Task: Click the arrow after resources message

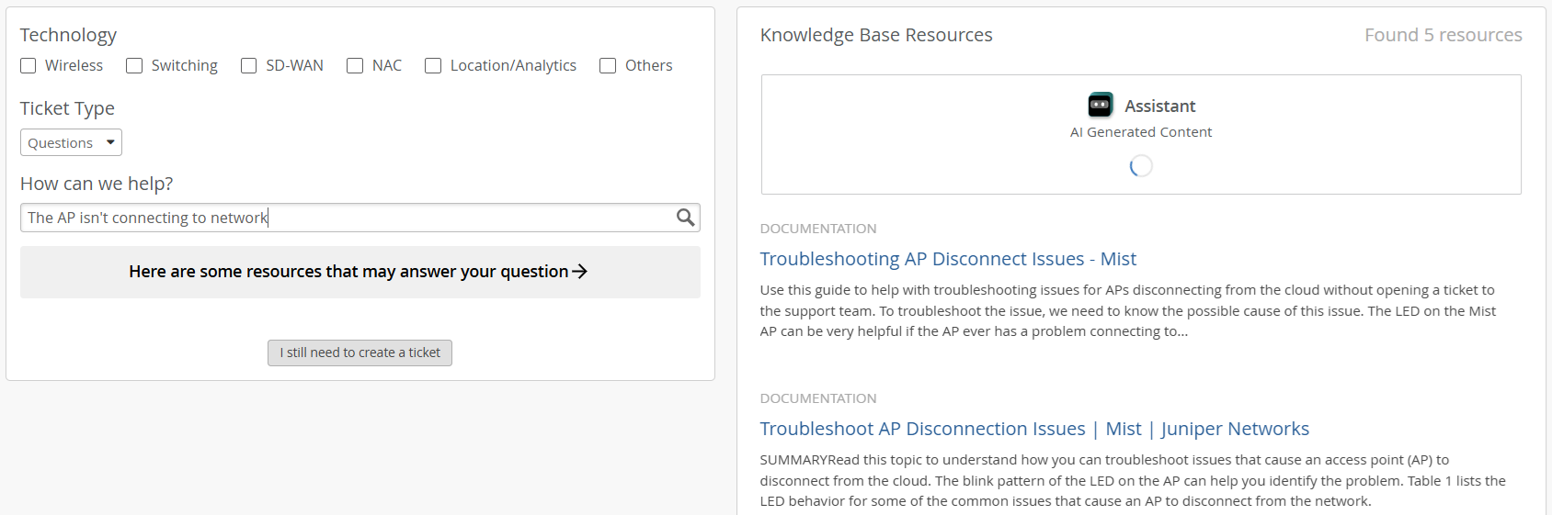Action: (x=579, y=272)
